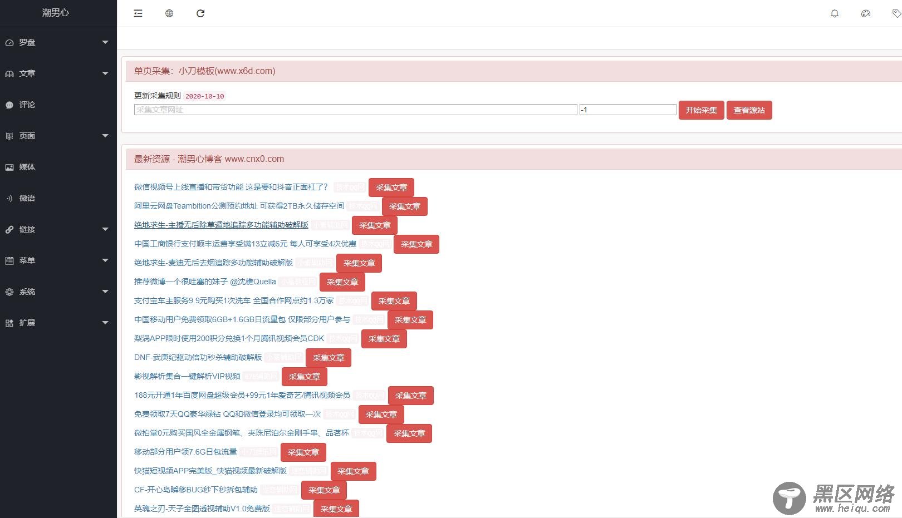Select 扩展 sidebar menu label
Screen dimensions: 902x518
coord(27,323)
